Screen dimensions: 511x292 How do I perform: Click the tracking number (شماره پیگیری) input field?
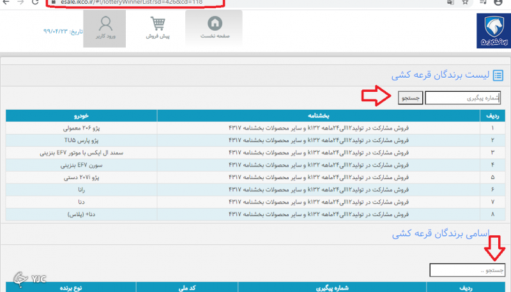pyautogui.click(x=462, y=98)
